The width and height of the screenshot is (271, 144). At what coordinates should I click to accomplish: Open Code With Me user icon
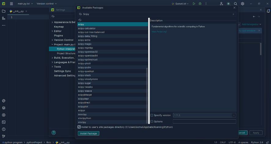tap(221, 3)
